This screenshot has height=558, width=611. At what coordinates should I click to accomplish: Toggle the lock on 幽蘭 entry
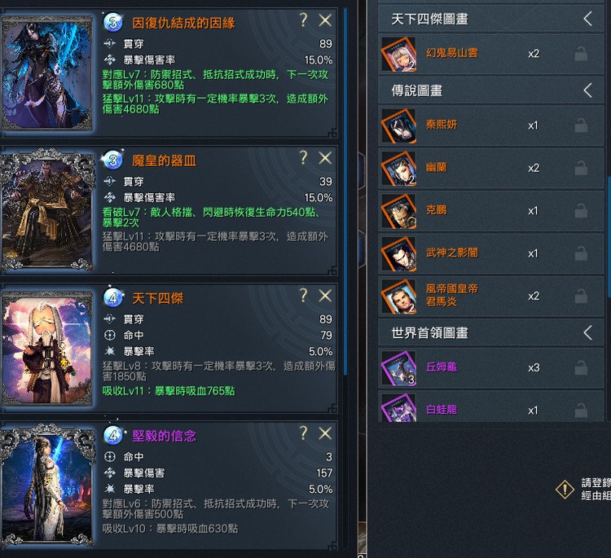581,168
